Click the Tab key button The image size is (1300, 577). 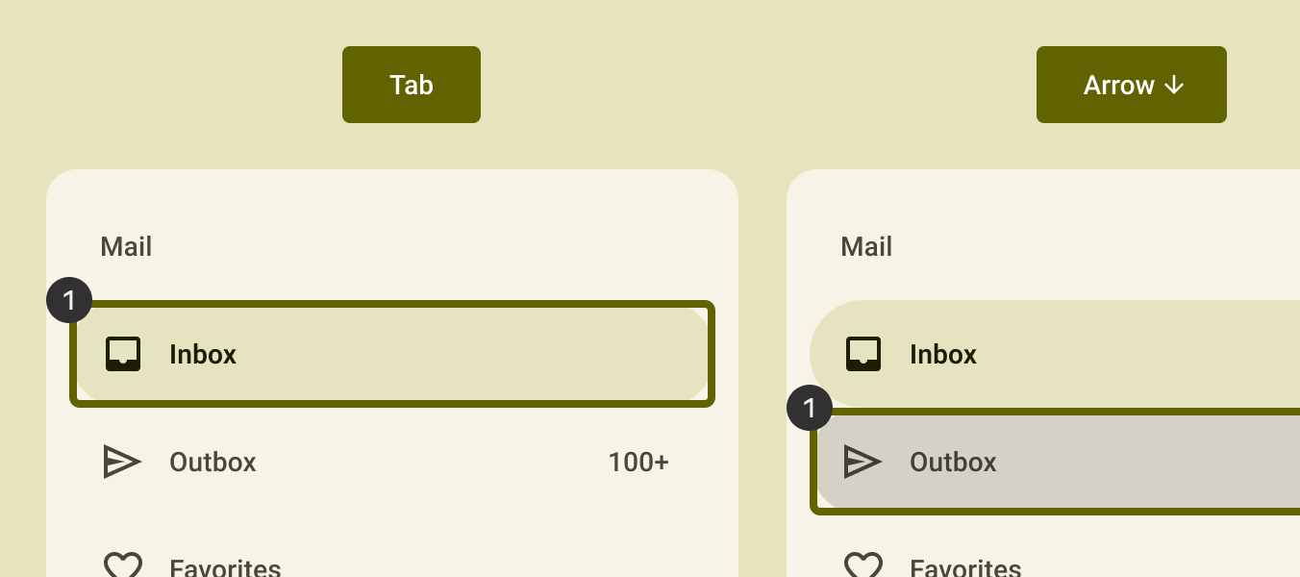[x=411, y=85]
